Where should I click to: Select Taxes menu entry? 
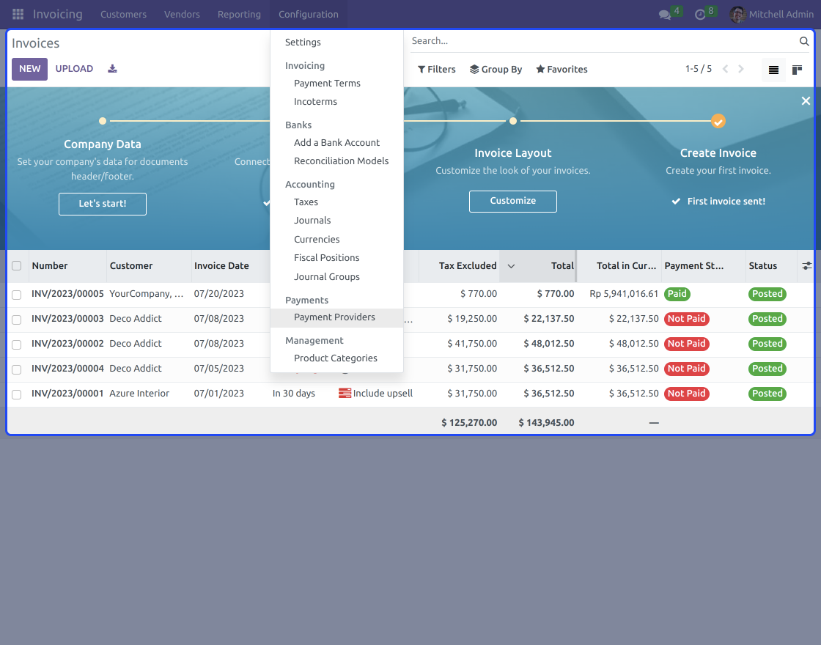coord(306,202)
